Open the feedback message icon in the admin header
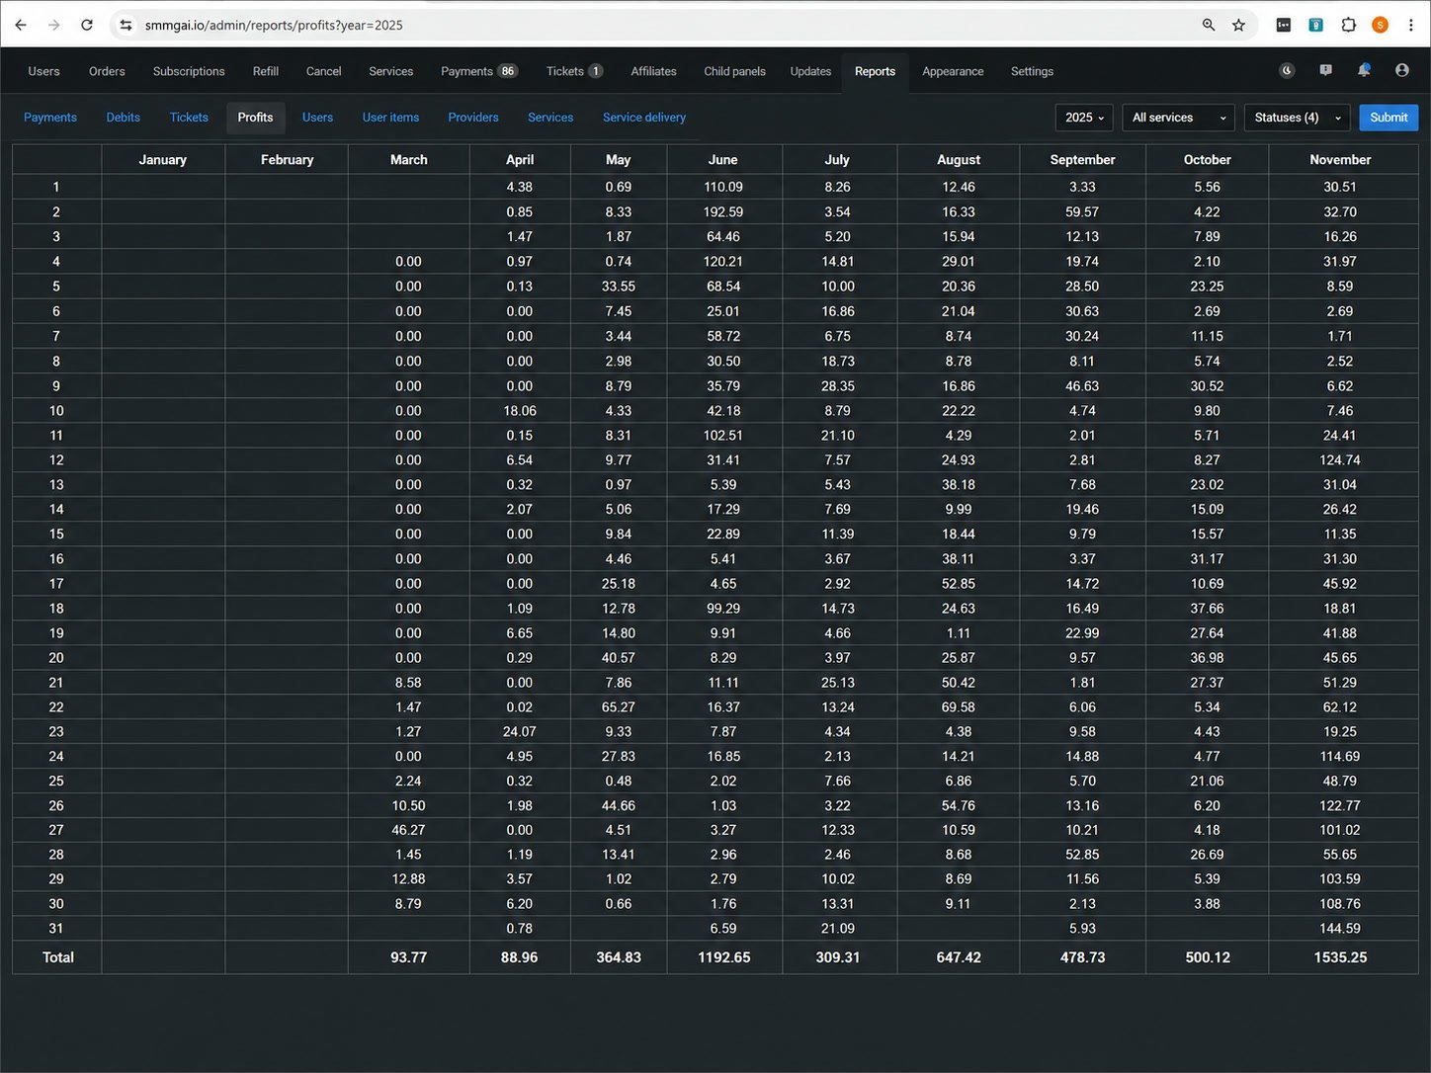 pos(1326,70)
